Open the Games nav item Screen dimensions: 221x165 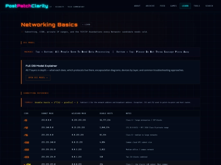click(174, 6)
